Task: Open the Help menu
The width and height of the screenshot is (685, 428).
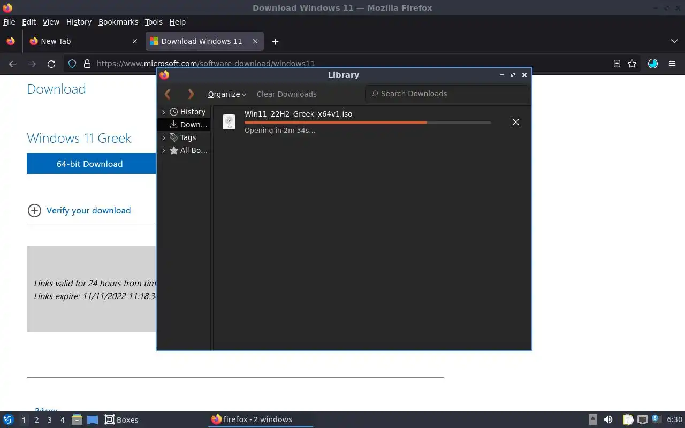Action: click(178, 22)
